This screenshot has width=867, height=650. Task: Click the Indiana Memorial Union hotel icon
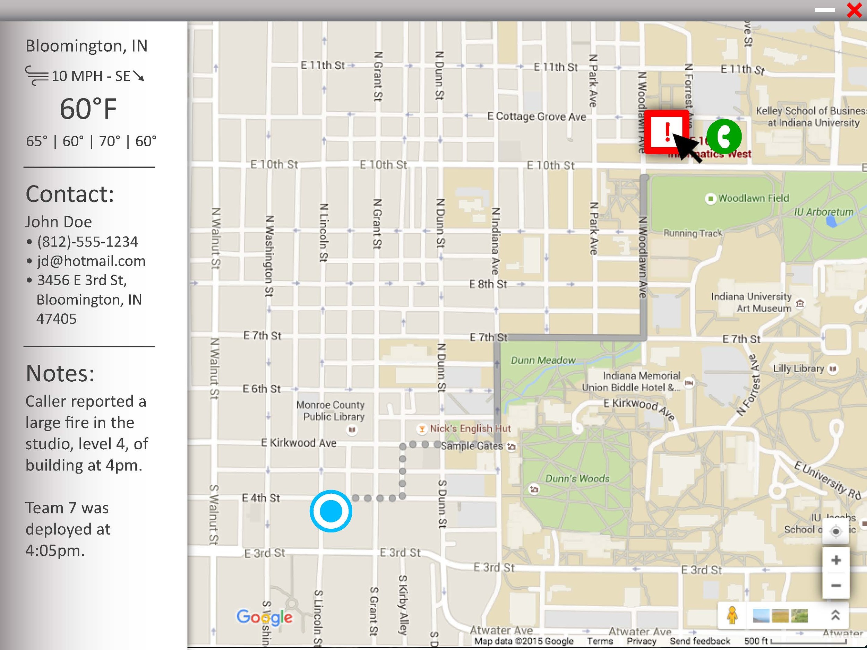click(x=689, y=382)
